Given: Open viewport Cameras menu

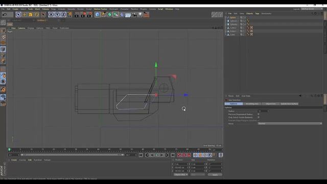Looking at the screenshot, I should 21,28.
